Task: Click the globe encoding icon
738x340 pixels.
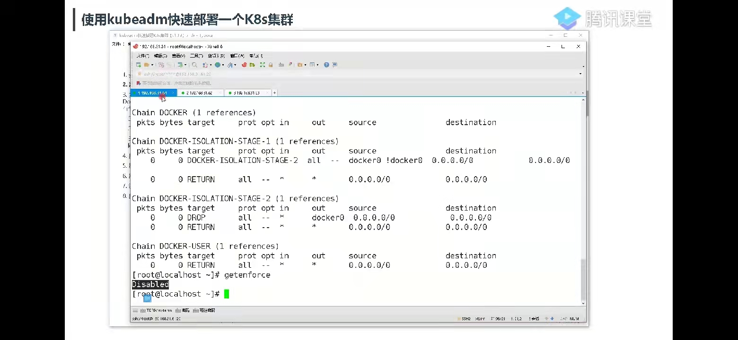Action: (x=218, y=65)
